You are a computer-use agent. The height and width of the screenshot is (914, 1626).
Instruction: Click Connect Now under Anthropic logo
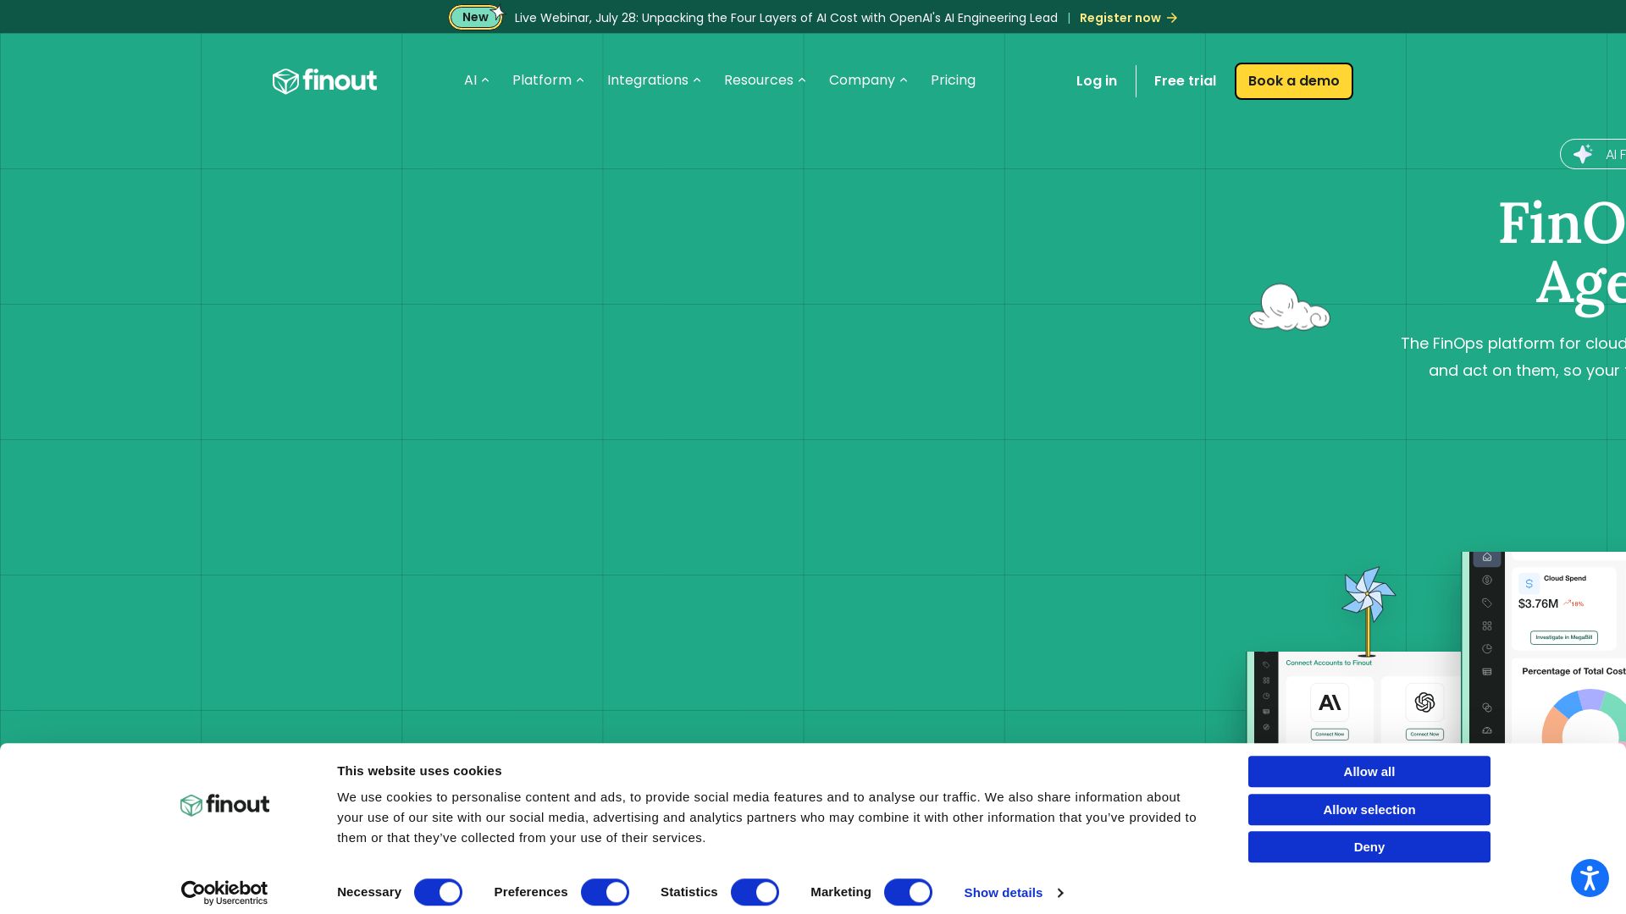(1330, 735)
